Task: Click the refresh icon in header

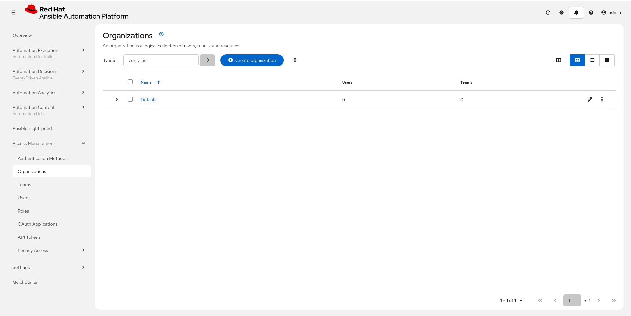Action: tap(548, 12)
